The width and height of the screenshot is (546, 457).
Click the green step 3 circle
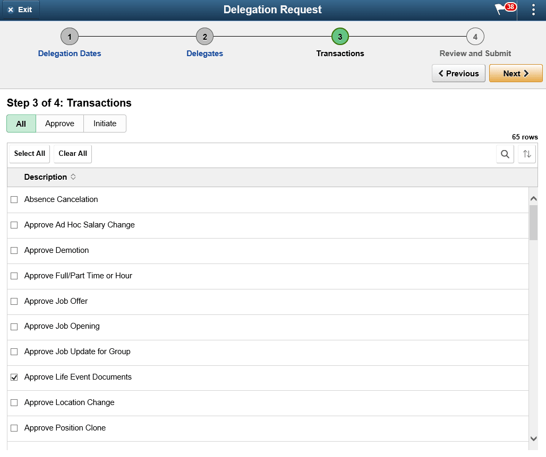[340, 37]
